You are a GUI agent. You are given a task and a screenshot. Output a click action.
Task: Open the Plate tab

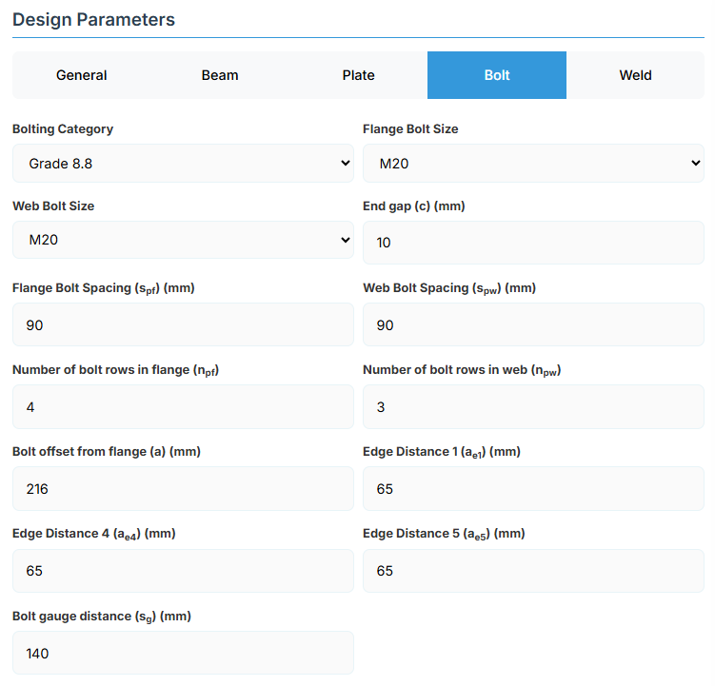tap(359, 75)
